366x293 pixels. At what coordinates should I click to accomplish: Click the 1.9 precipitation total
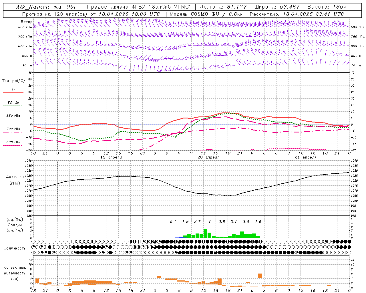[x=185, y=222]
